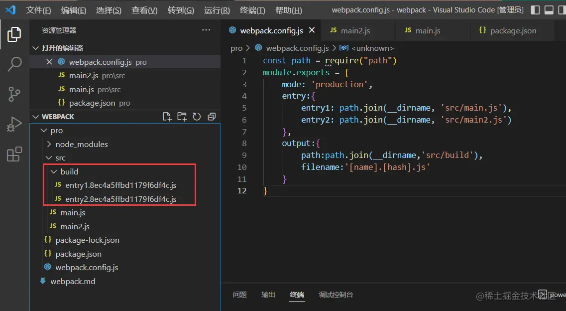Click 'src/build' string on line 9
566x311 pixels.
tap(447, 155)
